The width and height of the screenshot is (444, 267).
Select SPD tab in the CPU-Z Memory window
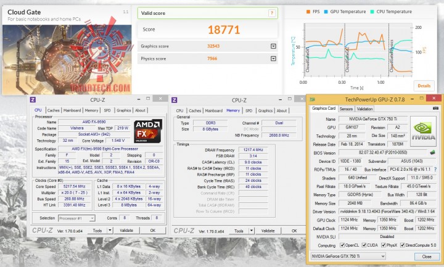[249, 111]
